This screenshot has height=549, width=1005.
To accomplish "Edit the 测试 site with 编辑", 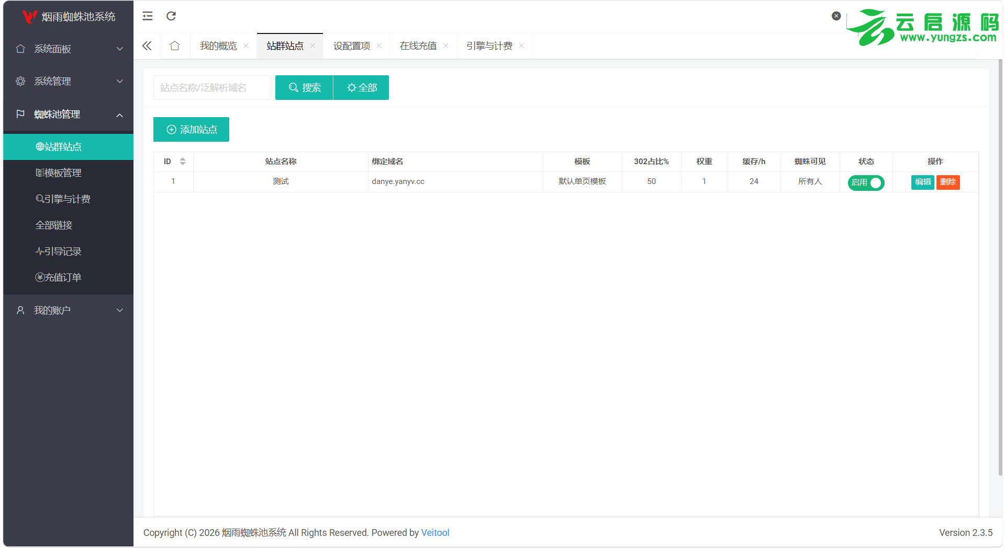I will point(923,182).
